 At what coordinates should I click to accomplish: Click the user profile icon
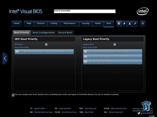[130, 23]
